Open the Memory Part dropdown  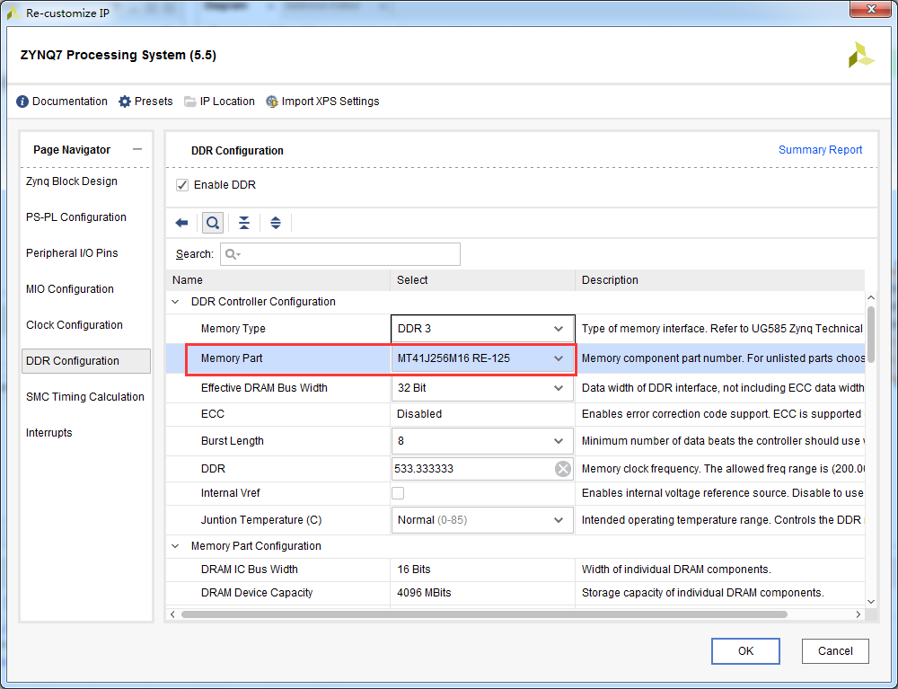click(483, 358)
